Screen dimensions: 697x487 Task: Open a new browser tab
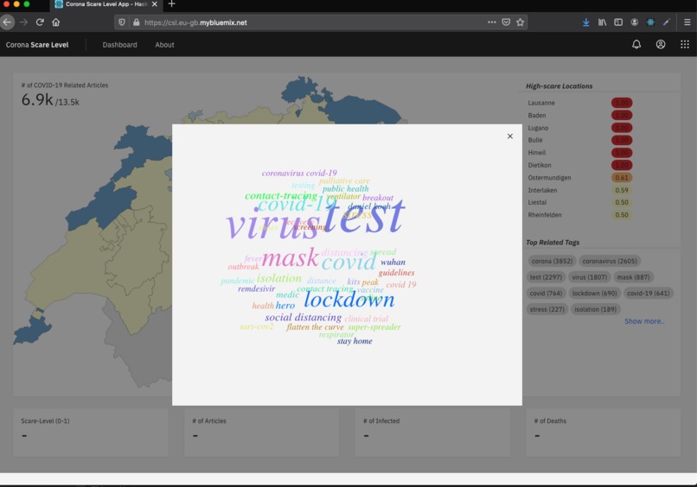pyautogui.click(x=171, y=4)
